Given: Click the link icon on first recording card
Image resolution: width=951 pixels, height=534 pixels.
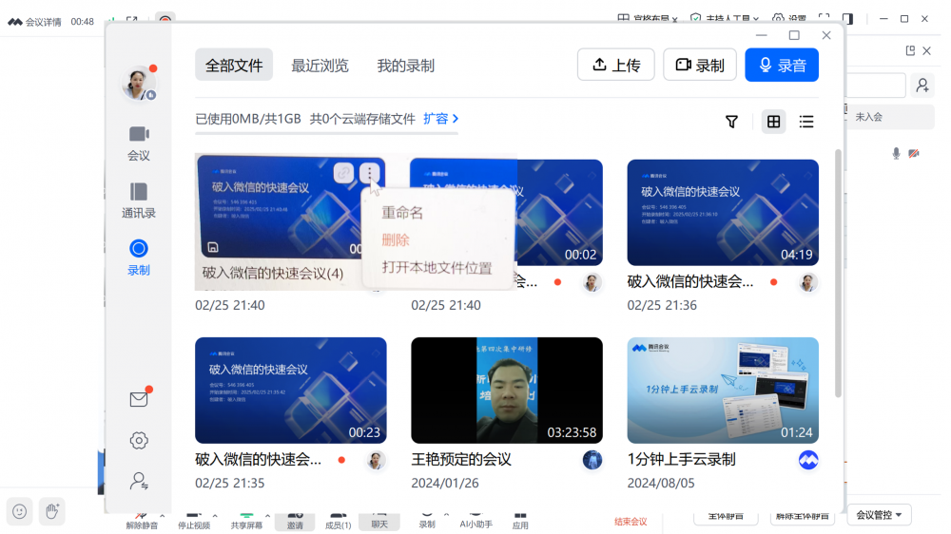Looking at the screenshot, I should 343,173.
